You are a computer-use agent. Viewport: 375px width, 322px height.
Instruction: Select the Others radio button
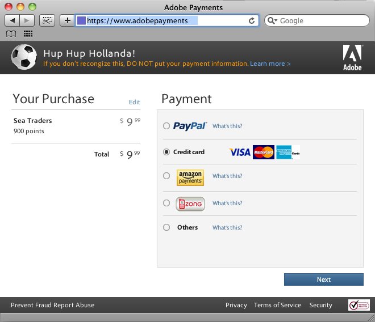point(166,227)
